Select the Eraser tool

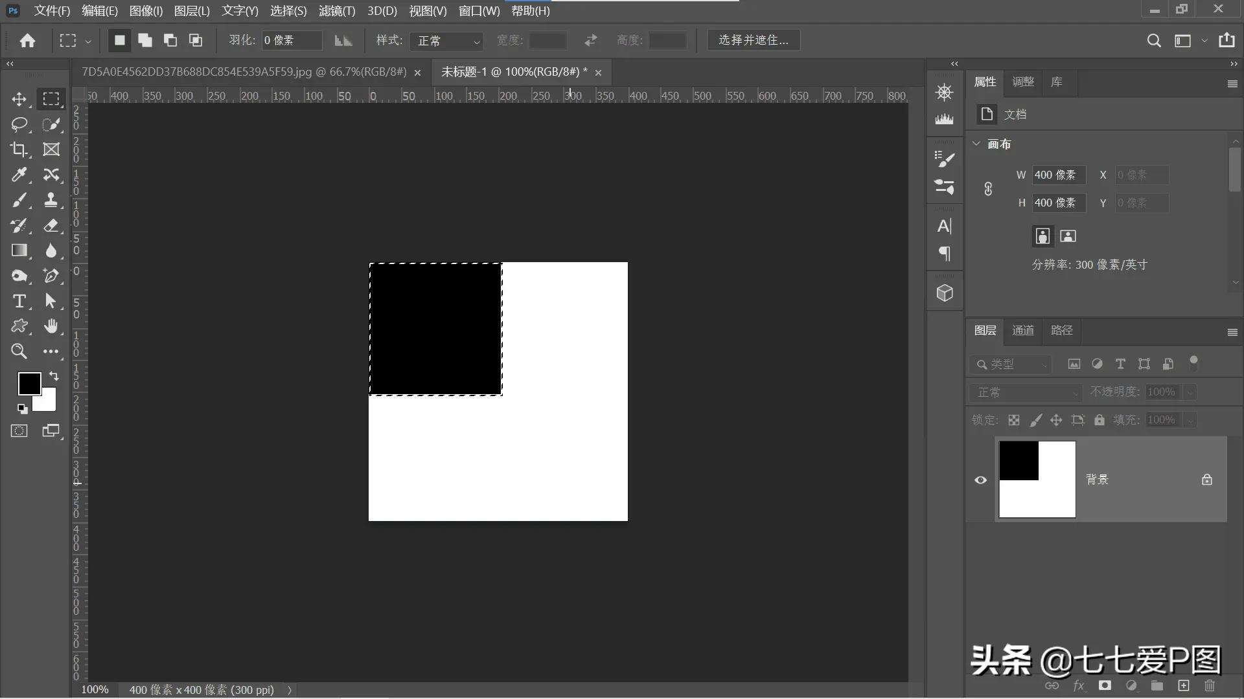click(x=51, y=225)
